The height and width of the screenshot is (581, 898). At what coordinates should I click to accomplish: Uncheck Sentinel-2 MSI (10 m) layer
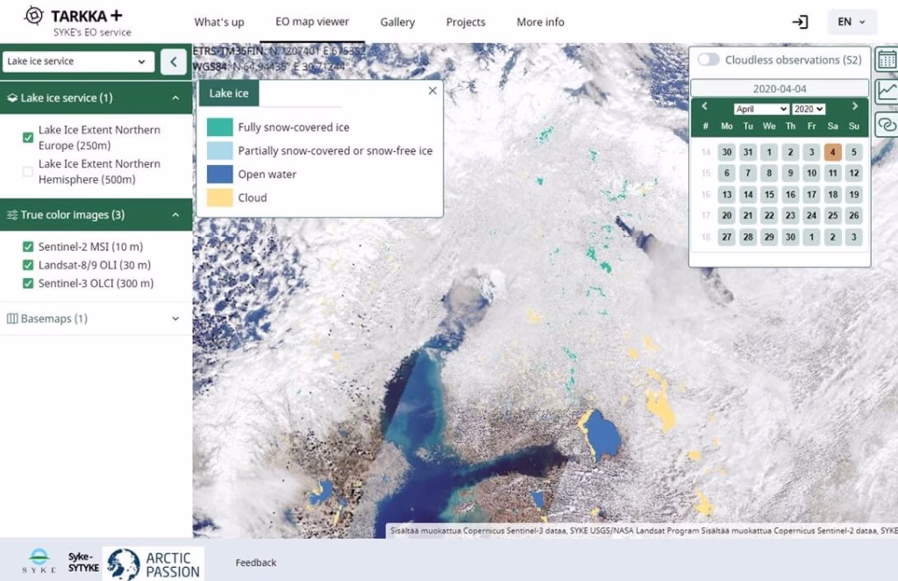click(x=27, y=247)
